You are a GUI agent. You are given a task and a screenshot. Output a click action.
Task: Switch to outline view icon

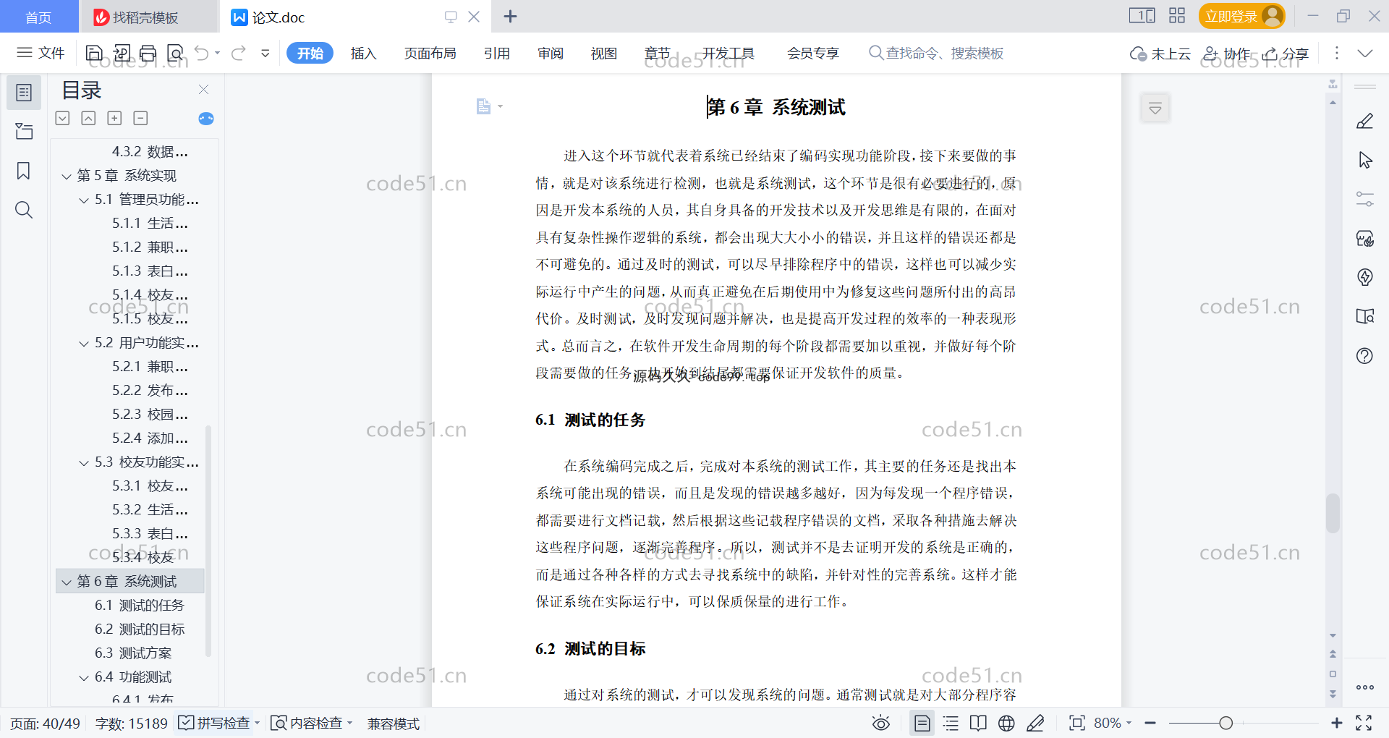tap(951, 723)
